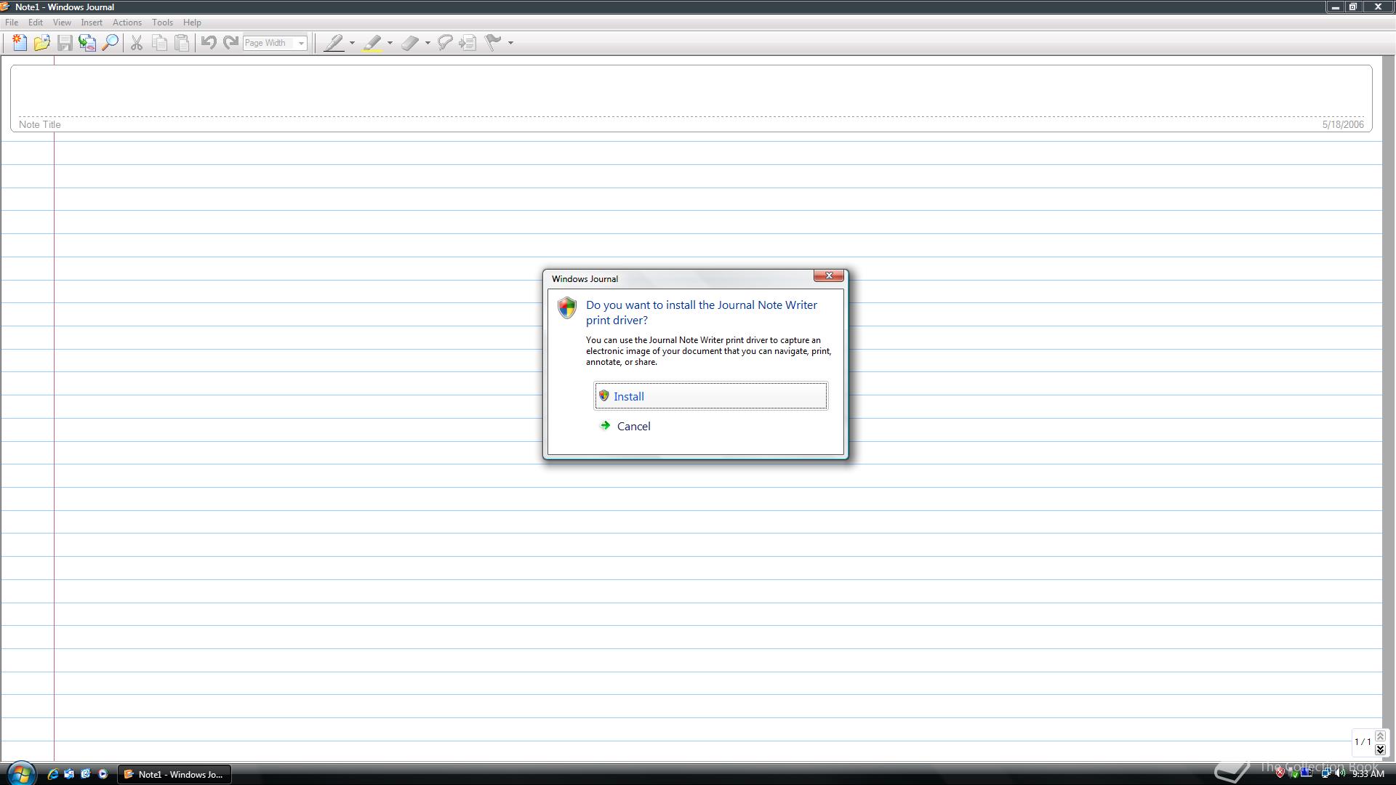The height and width of the screenshot is (785, 1396).
Task: Click the volume speaker tray icon
Action: [1339, 773]
